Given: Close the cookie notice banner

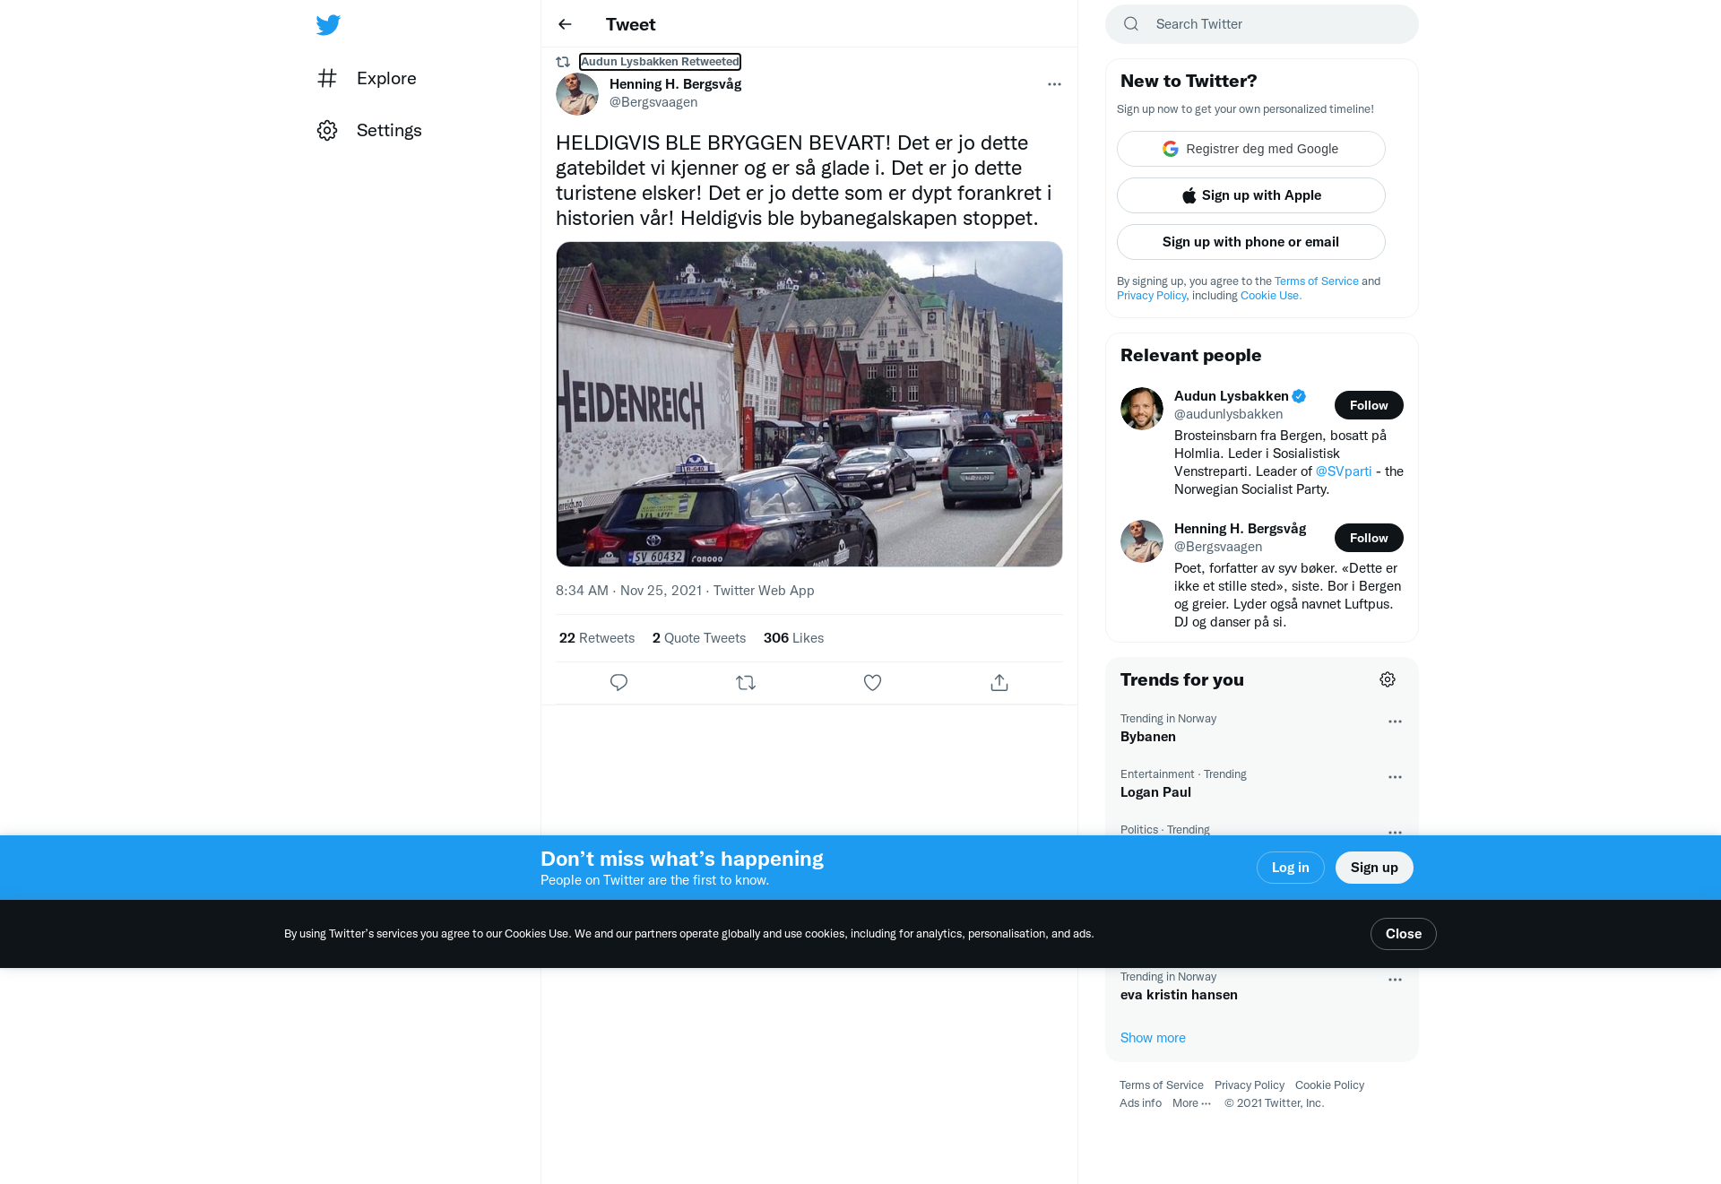Looking at the screenshot, I should [x=1404, y=934].
